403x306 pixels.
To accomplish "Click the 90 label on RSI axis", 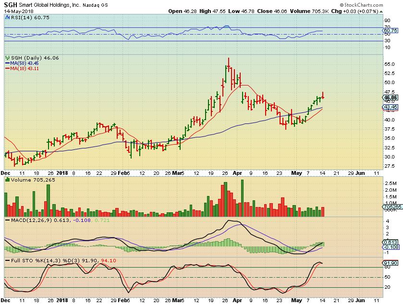I will pos(387,21).
